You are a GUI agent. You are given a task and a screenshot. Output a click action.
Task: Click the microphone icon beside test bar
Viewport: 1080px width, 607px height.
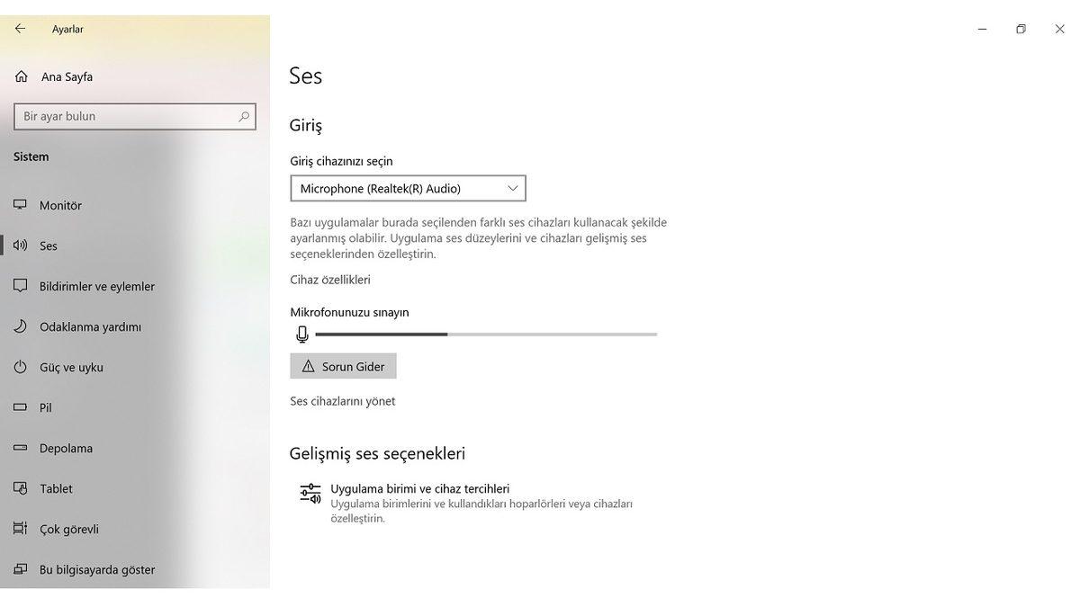[x=302, y=335]
